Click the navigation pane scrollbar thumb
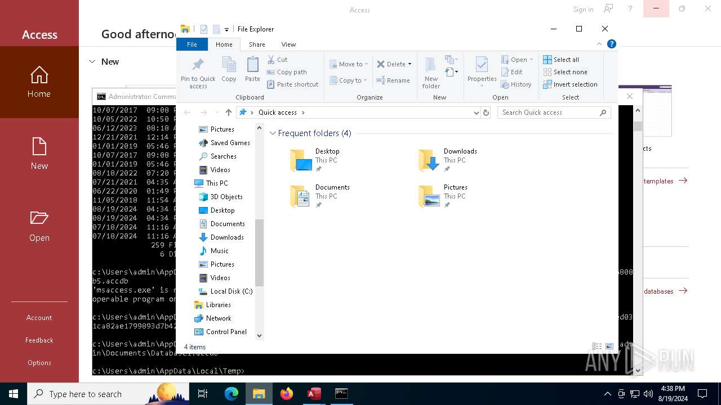The image size is (721, 405). (x=259, y=253)
